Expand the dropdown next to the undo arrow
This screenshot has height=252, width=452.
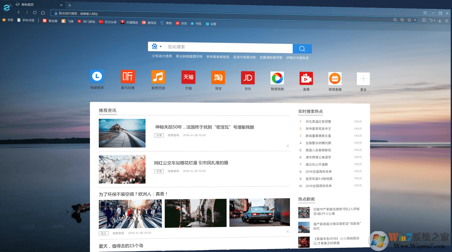(435, 20)
